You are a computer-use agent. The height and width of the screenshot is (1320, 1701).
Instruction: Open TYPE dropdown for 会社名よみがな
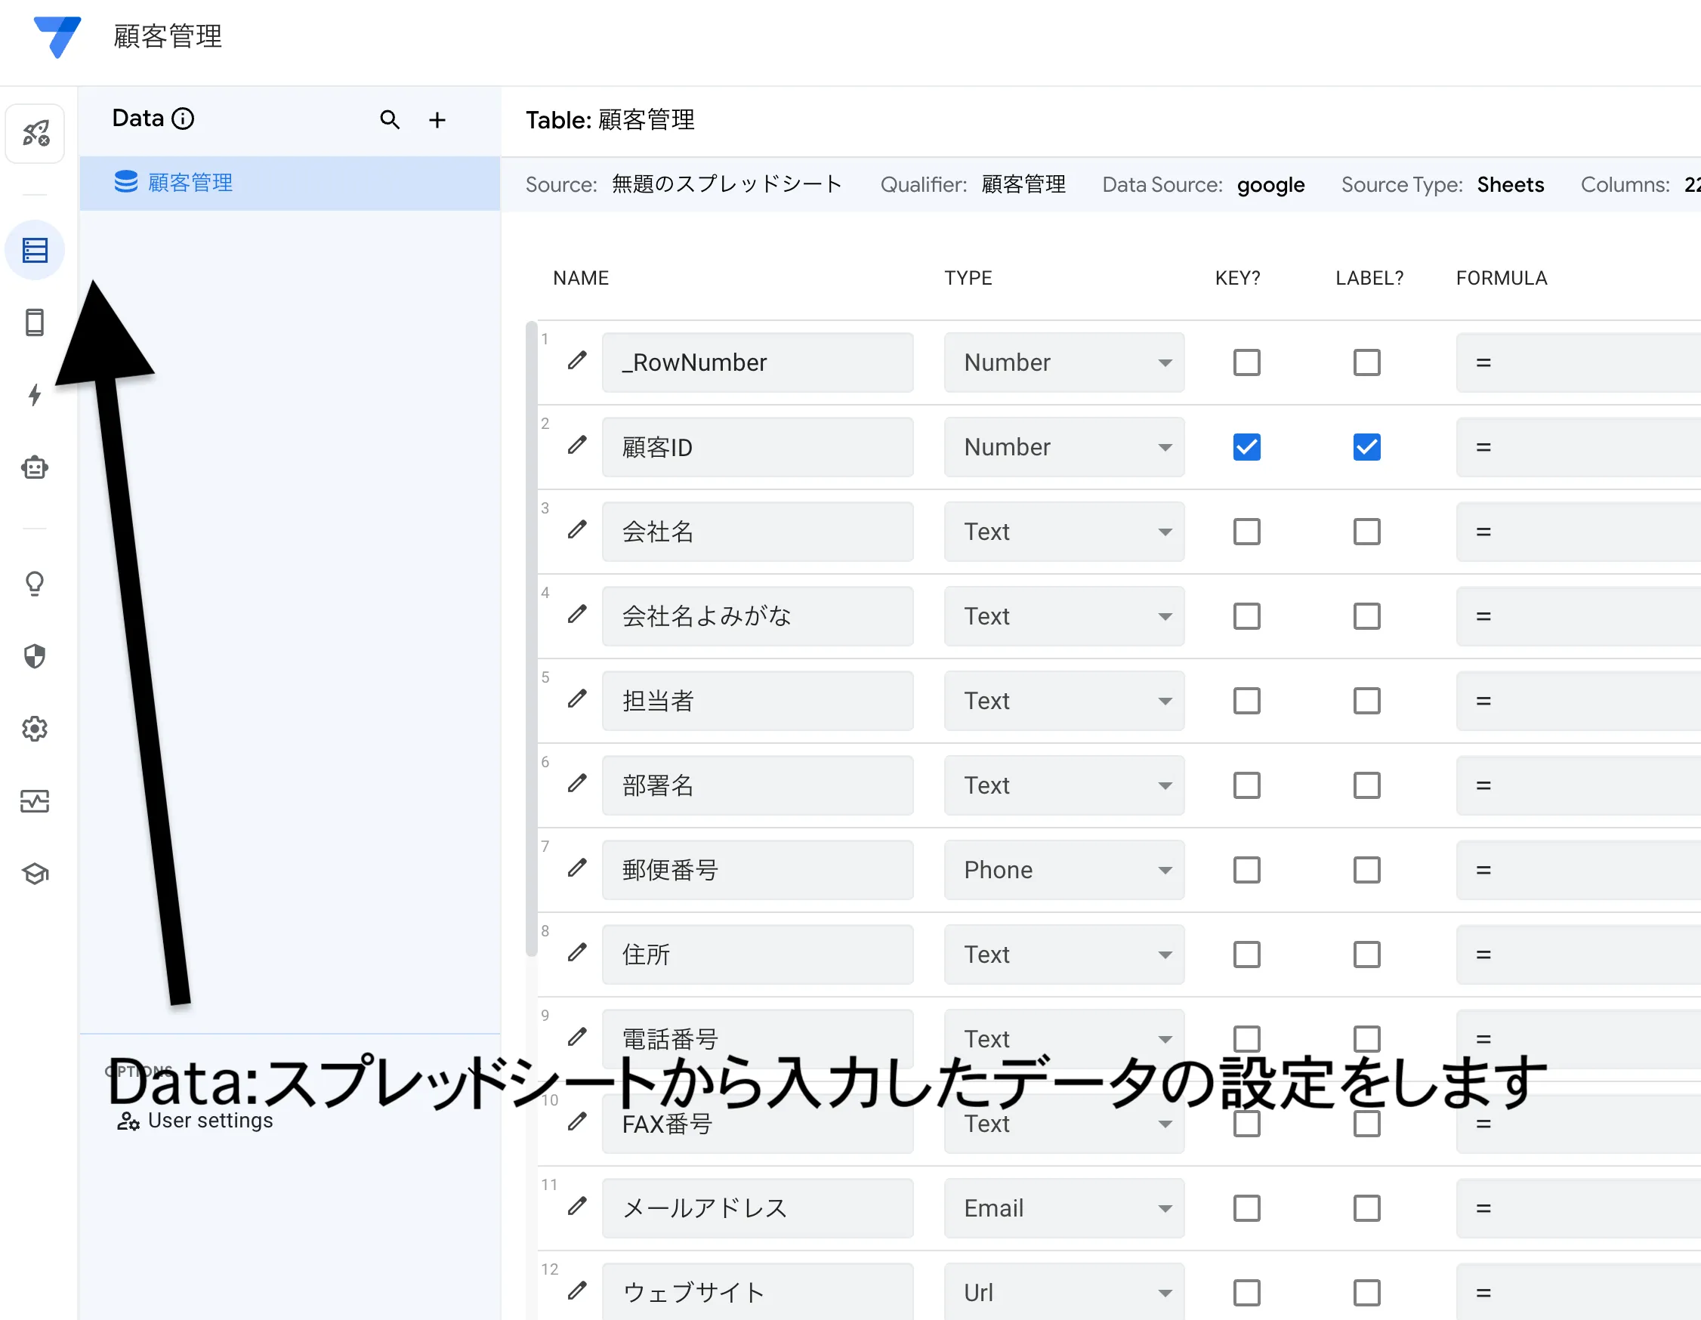(1064, 617)
